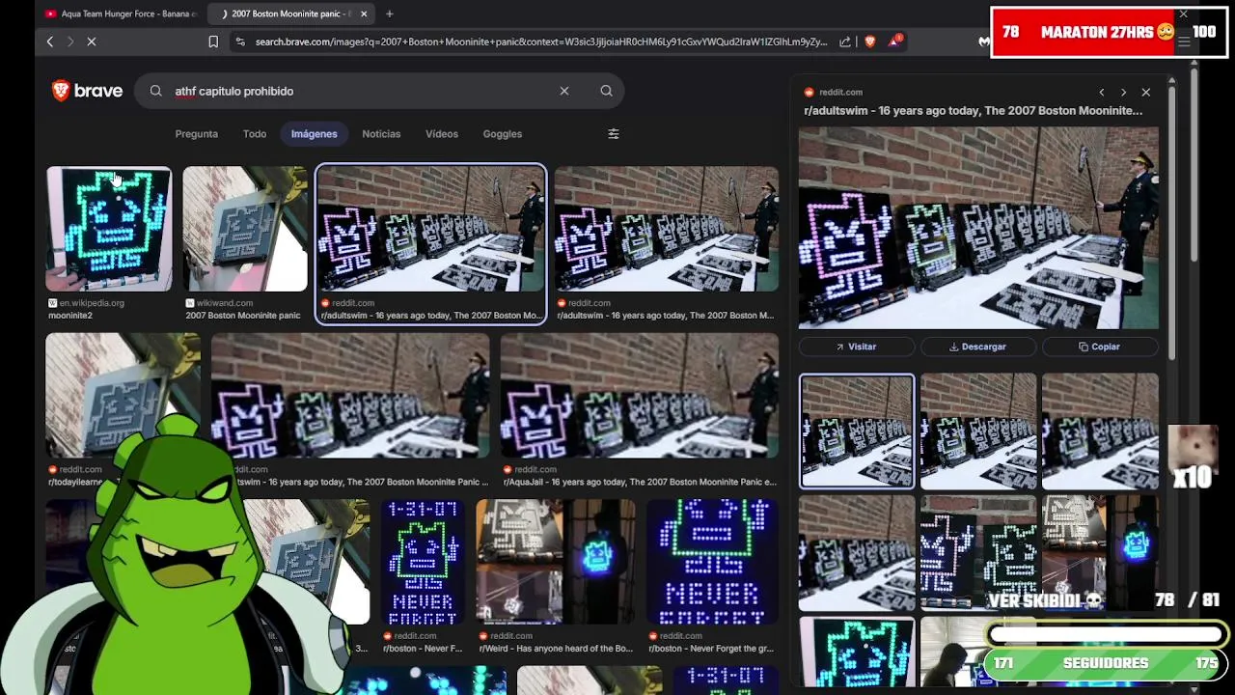Close the image preview panel
This screenshot has width=1235, height=695.
click(x=1145, y=92)
